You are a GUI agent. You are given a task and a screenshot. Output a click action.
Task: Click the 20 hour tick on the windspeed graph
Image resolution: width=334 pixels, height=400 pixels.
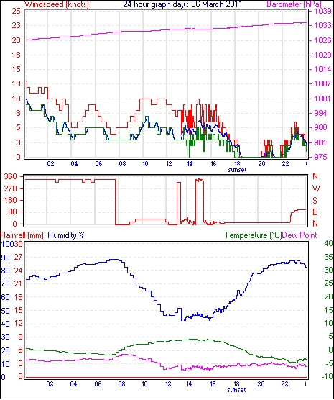(x=262, y=163)
